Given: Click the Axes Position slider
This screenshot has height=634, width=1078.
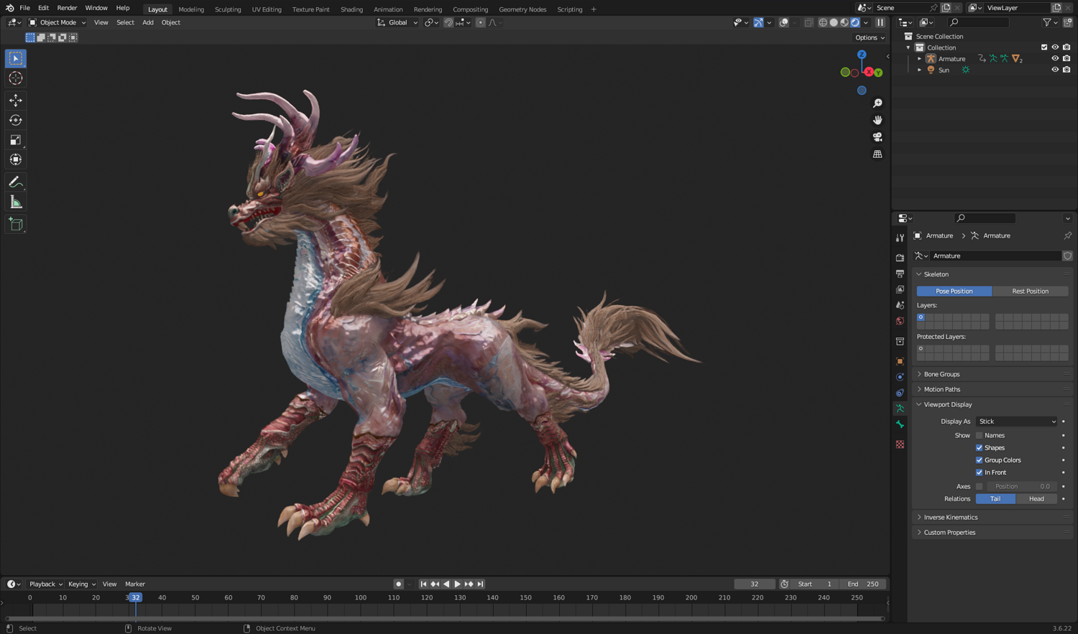Looking at the screenshot, I should point(1021,487).
